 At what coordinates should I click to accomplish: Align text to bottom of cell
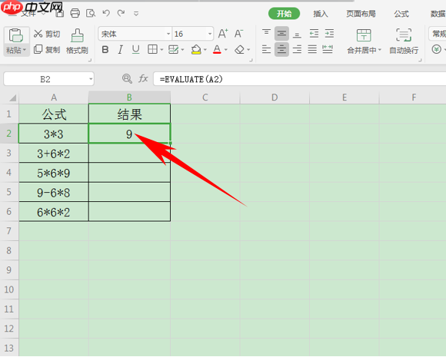[x=297, y=35]
